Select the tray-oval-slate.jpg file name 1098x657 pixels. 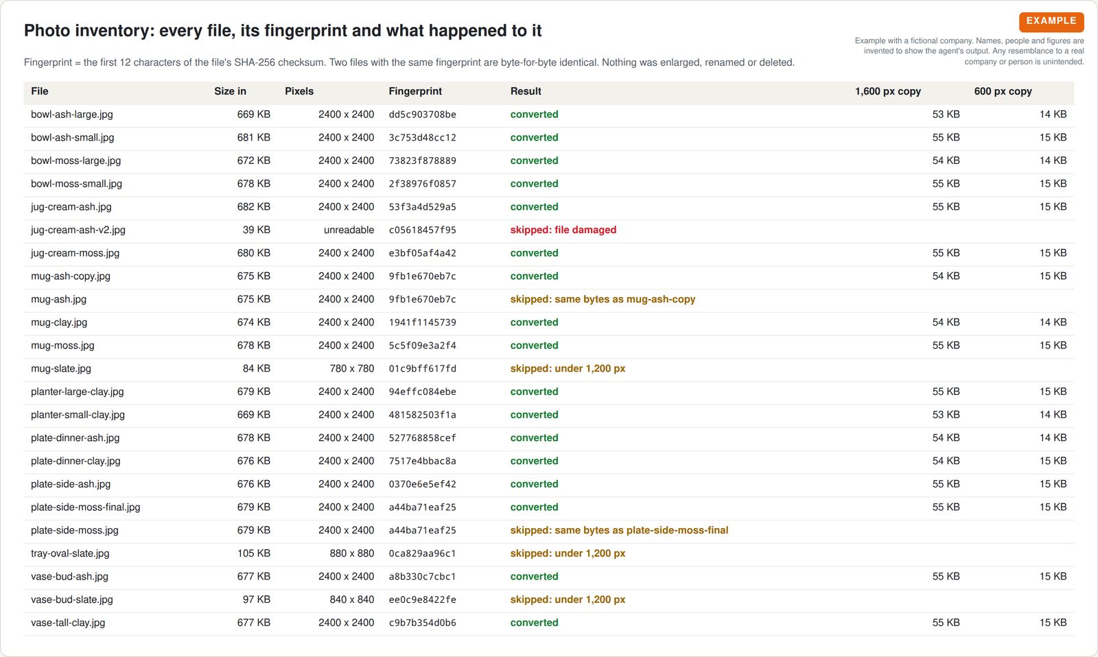pos(70,553)
